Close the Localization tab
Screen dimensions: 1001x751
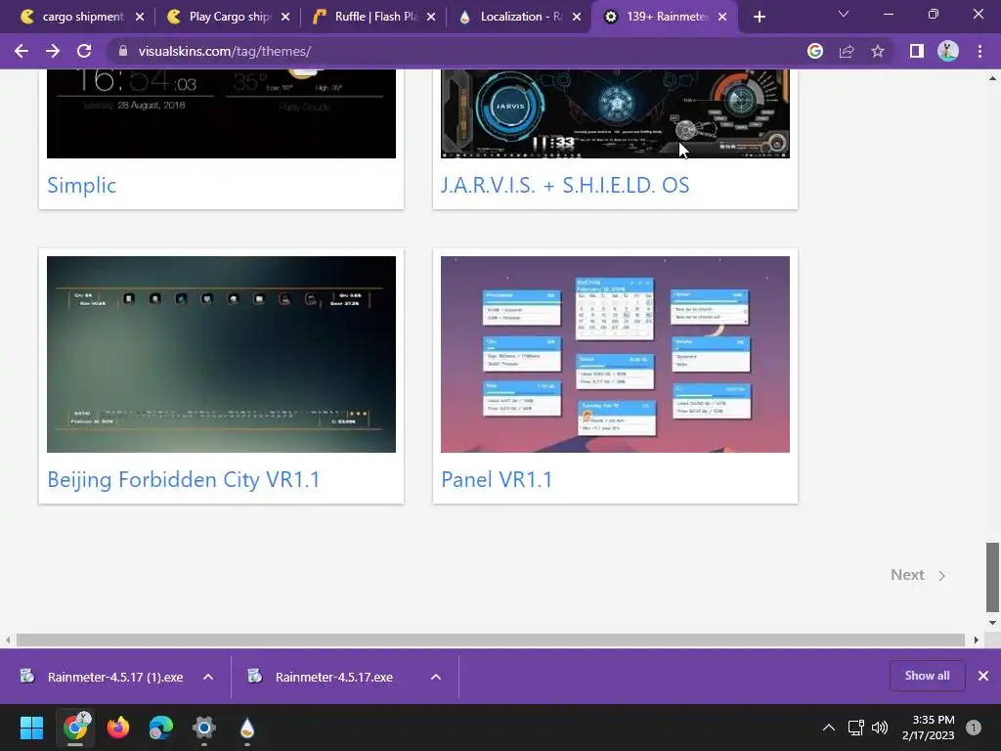click(577, 17)
